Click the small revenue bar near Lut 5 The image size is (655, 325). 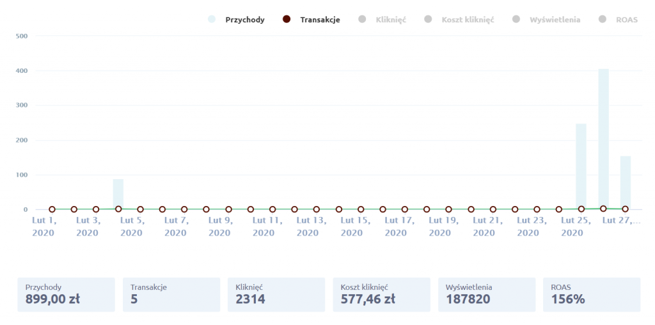point(118,194)
